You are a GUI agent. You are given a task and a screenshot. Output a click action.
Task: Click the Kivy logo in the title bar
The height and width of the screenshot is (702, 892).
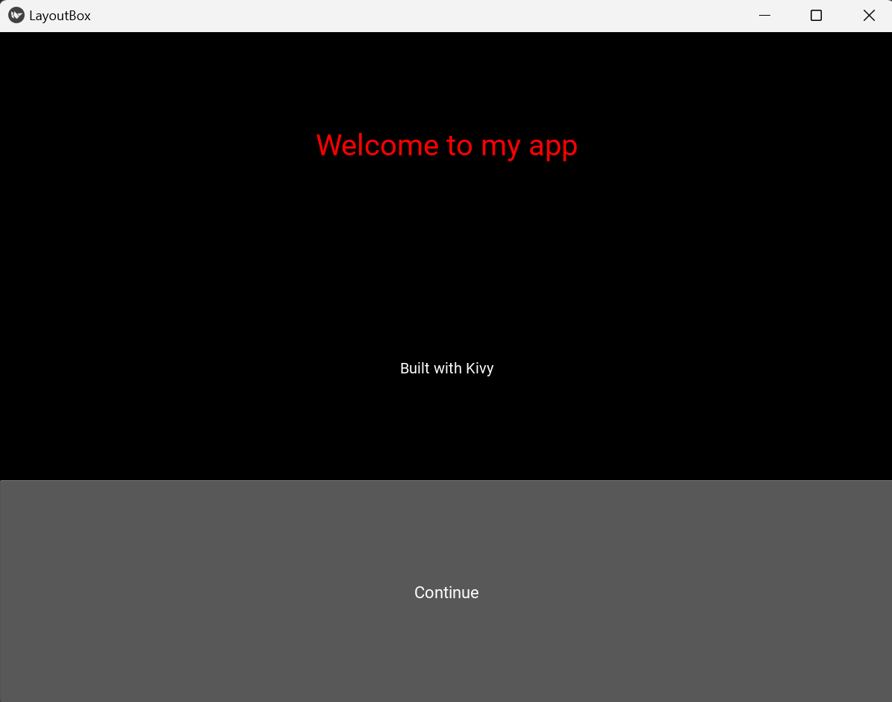coord(16,16)
